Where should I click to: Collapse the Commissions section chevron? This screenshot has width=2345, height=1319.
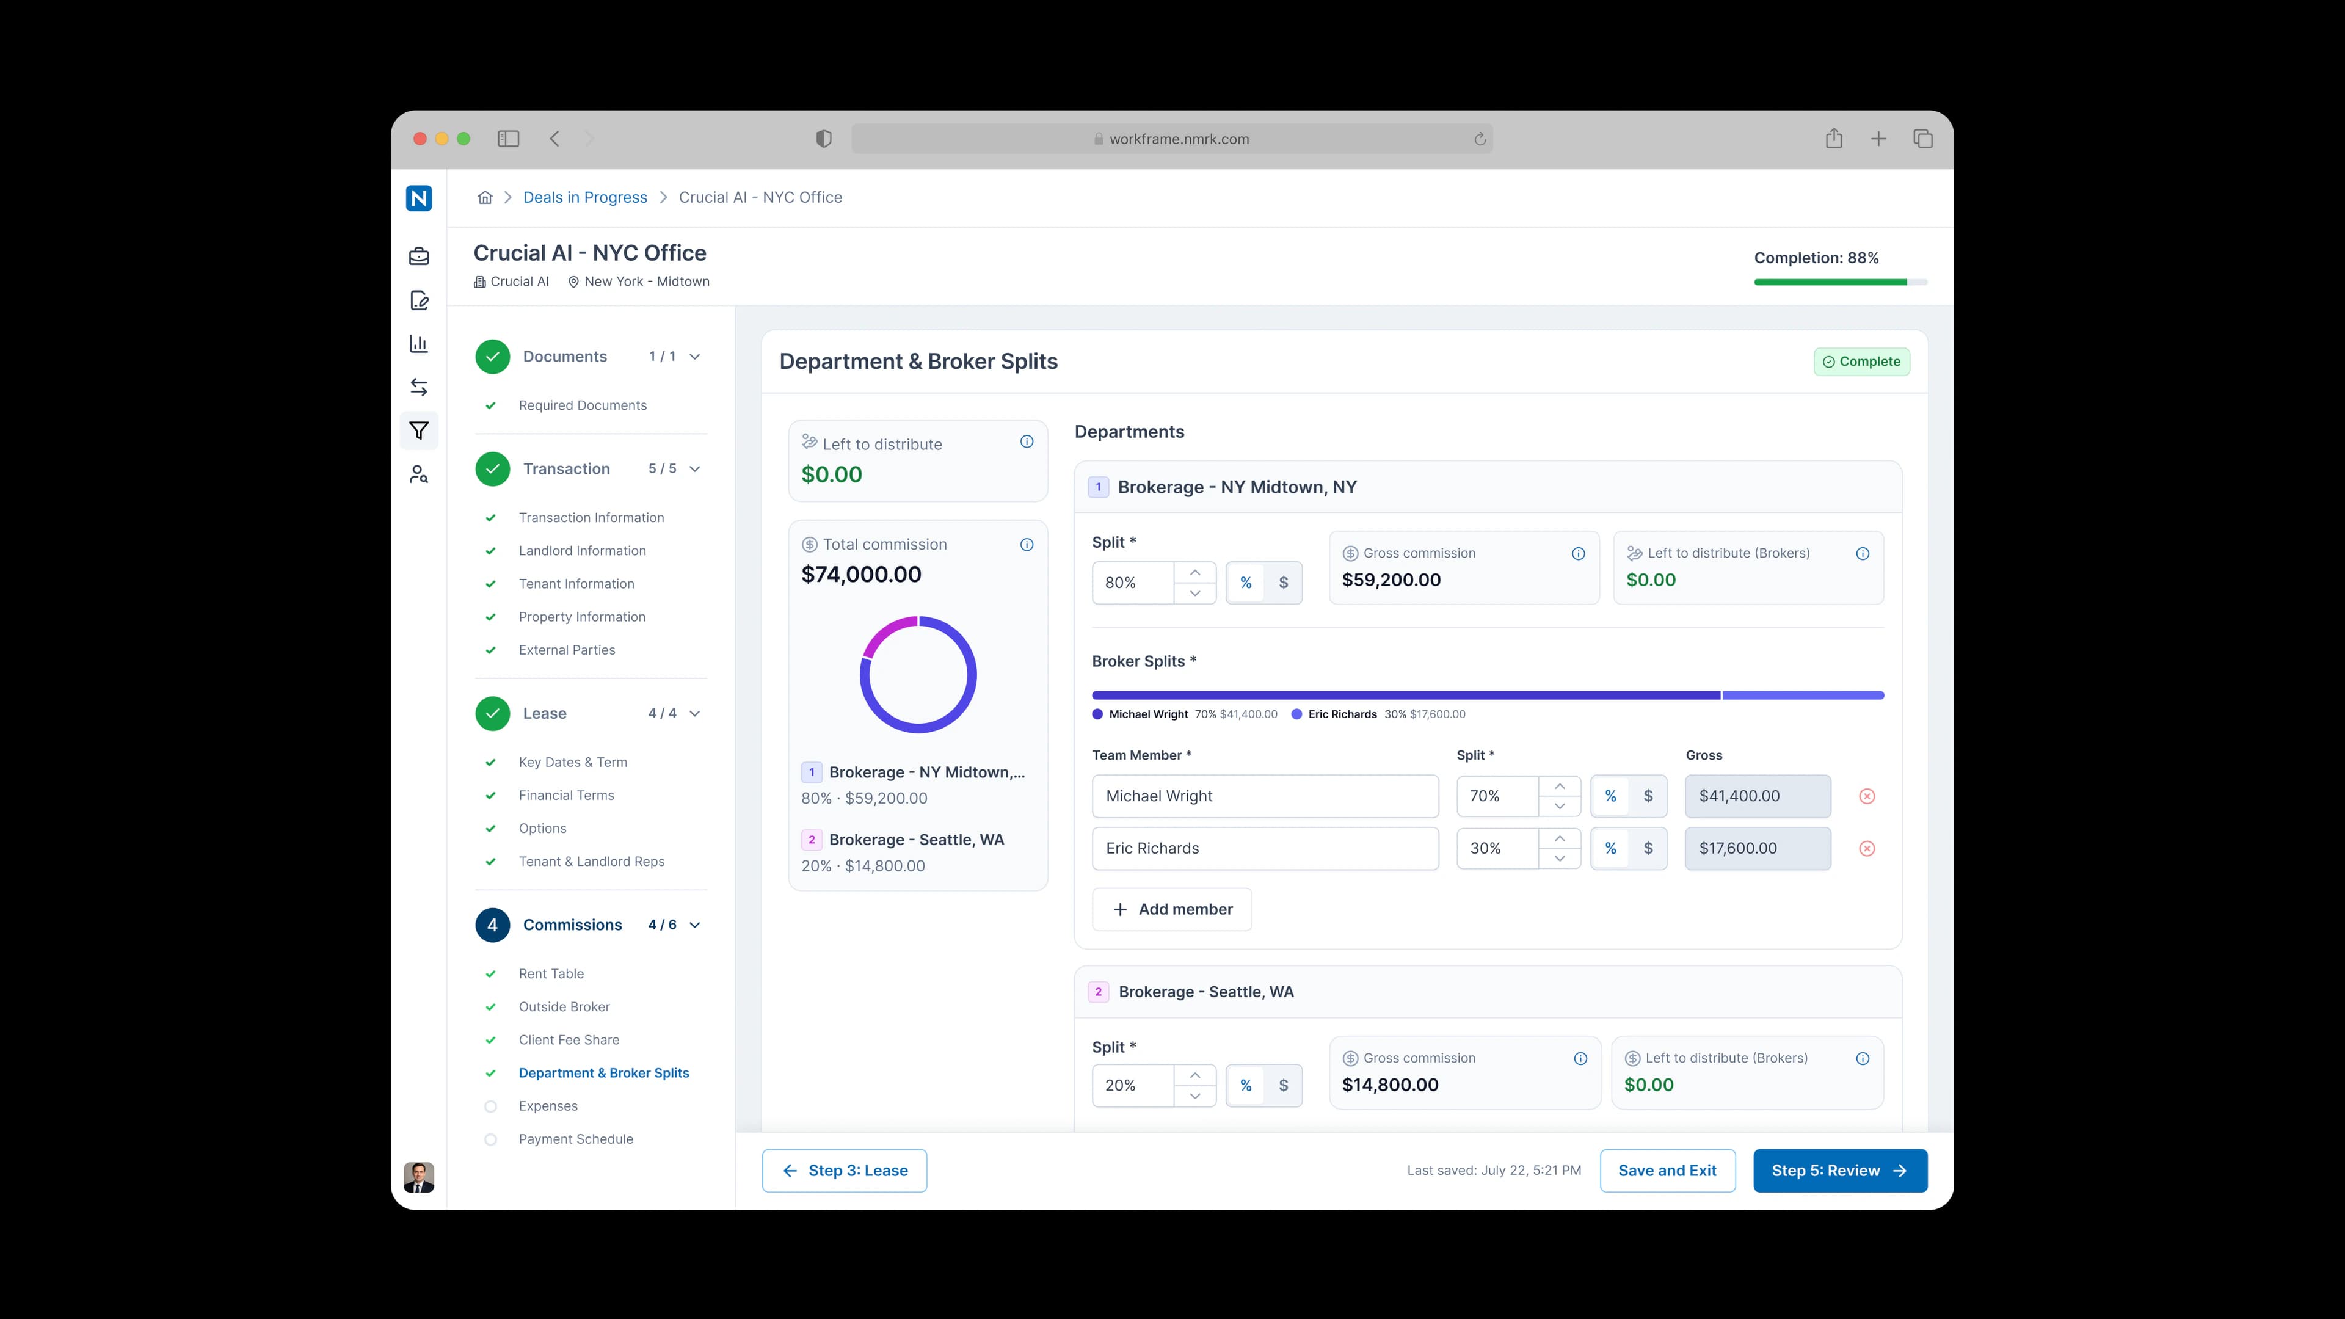pos(696,925)
